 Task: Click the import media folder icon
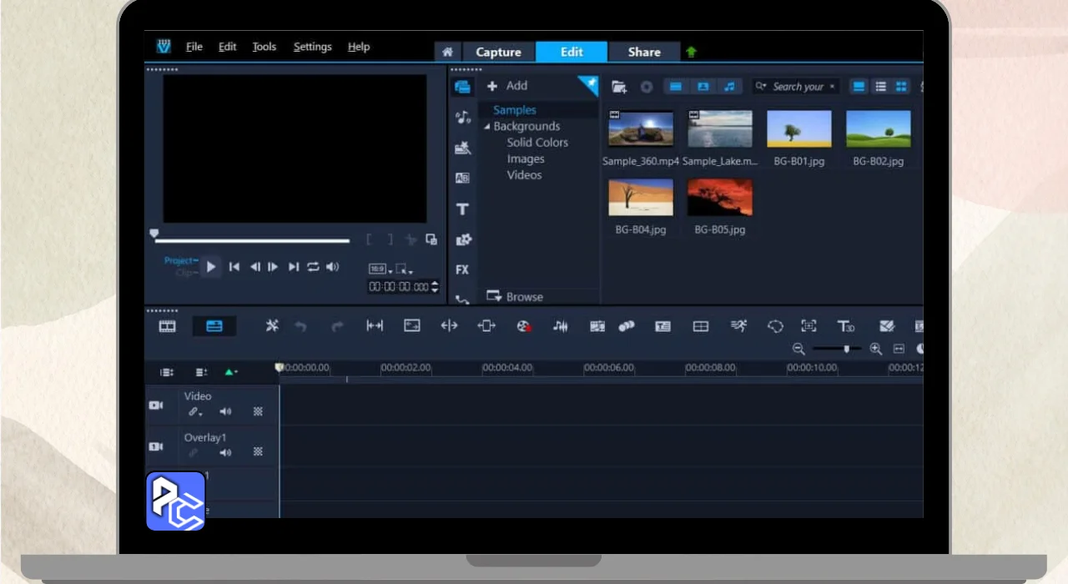tap(618, 87)
